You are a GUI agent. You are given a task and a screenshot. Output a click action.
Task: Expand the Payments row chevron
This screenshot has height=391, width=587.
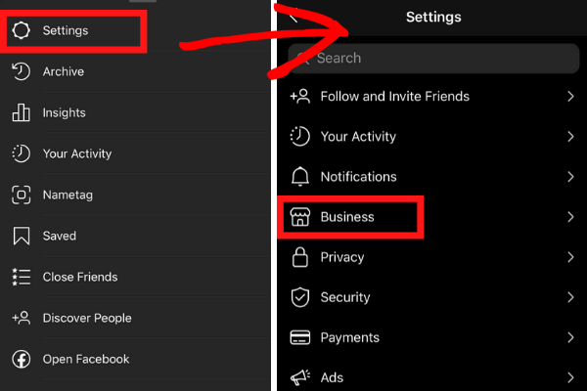click(570, 337)
